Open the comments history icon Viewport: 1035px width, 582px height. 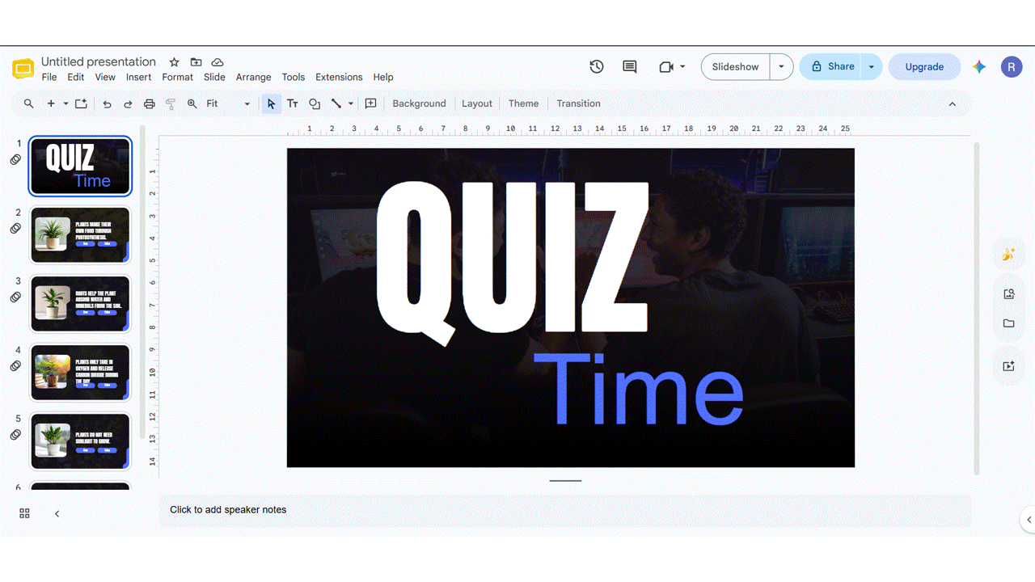630,67
